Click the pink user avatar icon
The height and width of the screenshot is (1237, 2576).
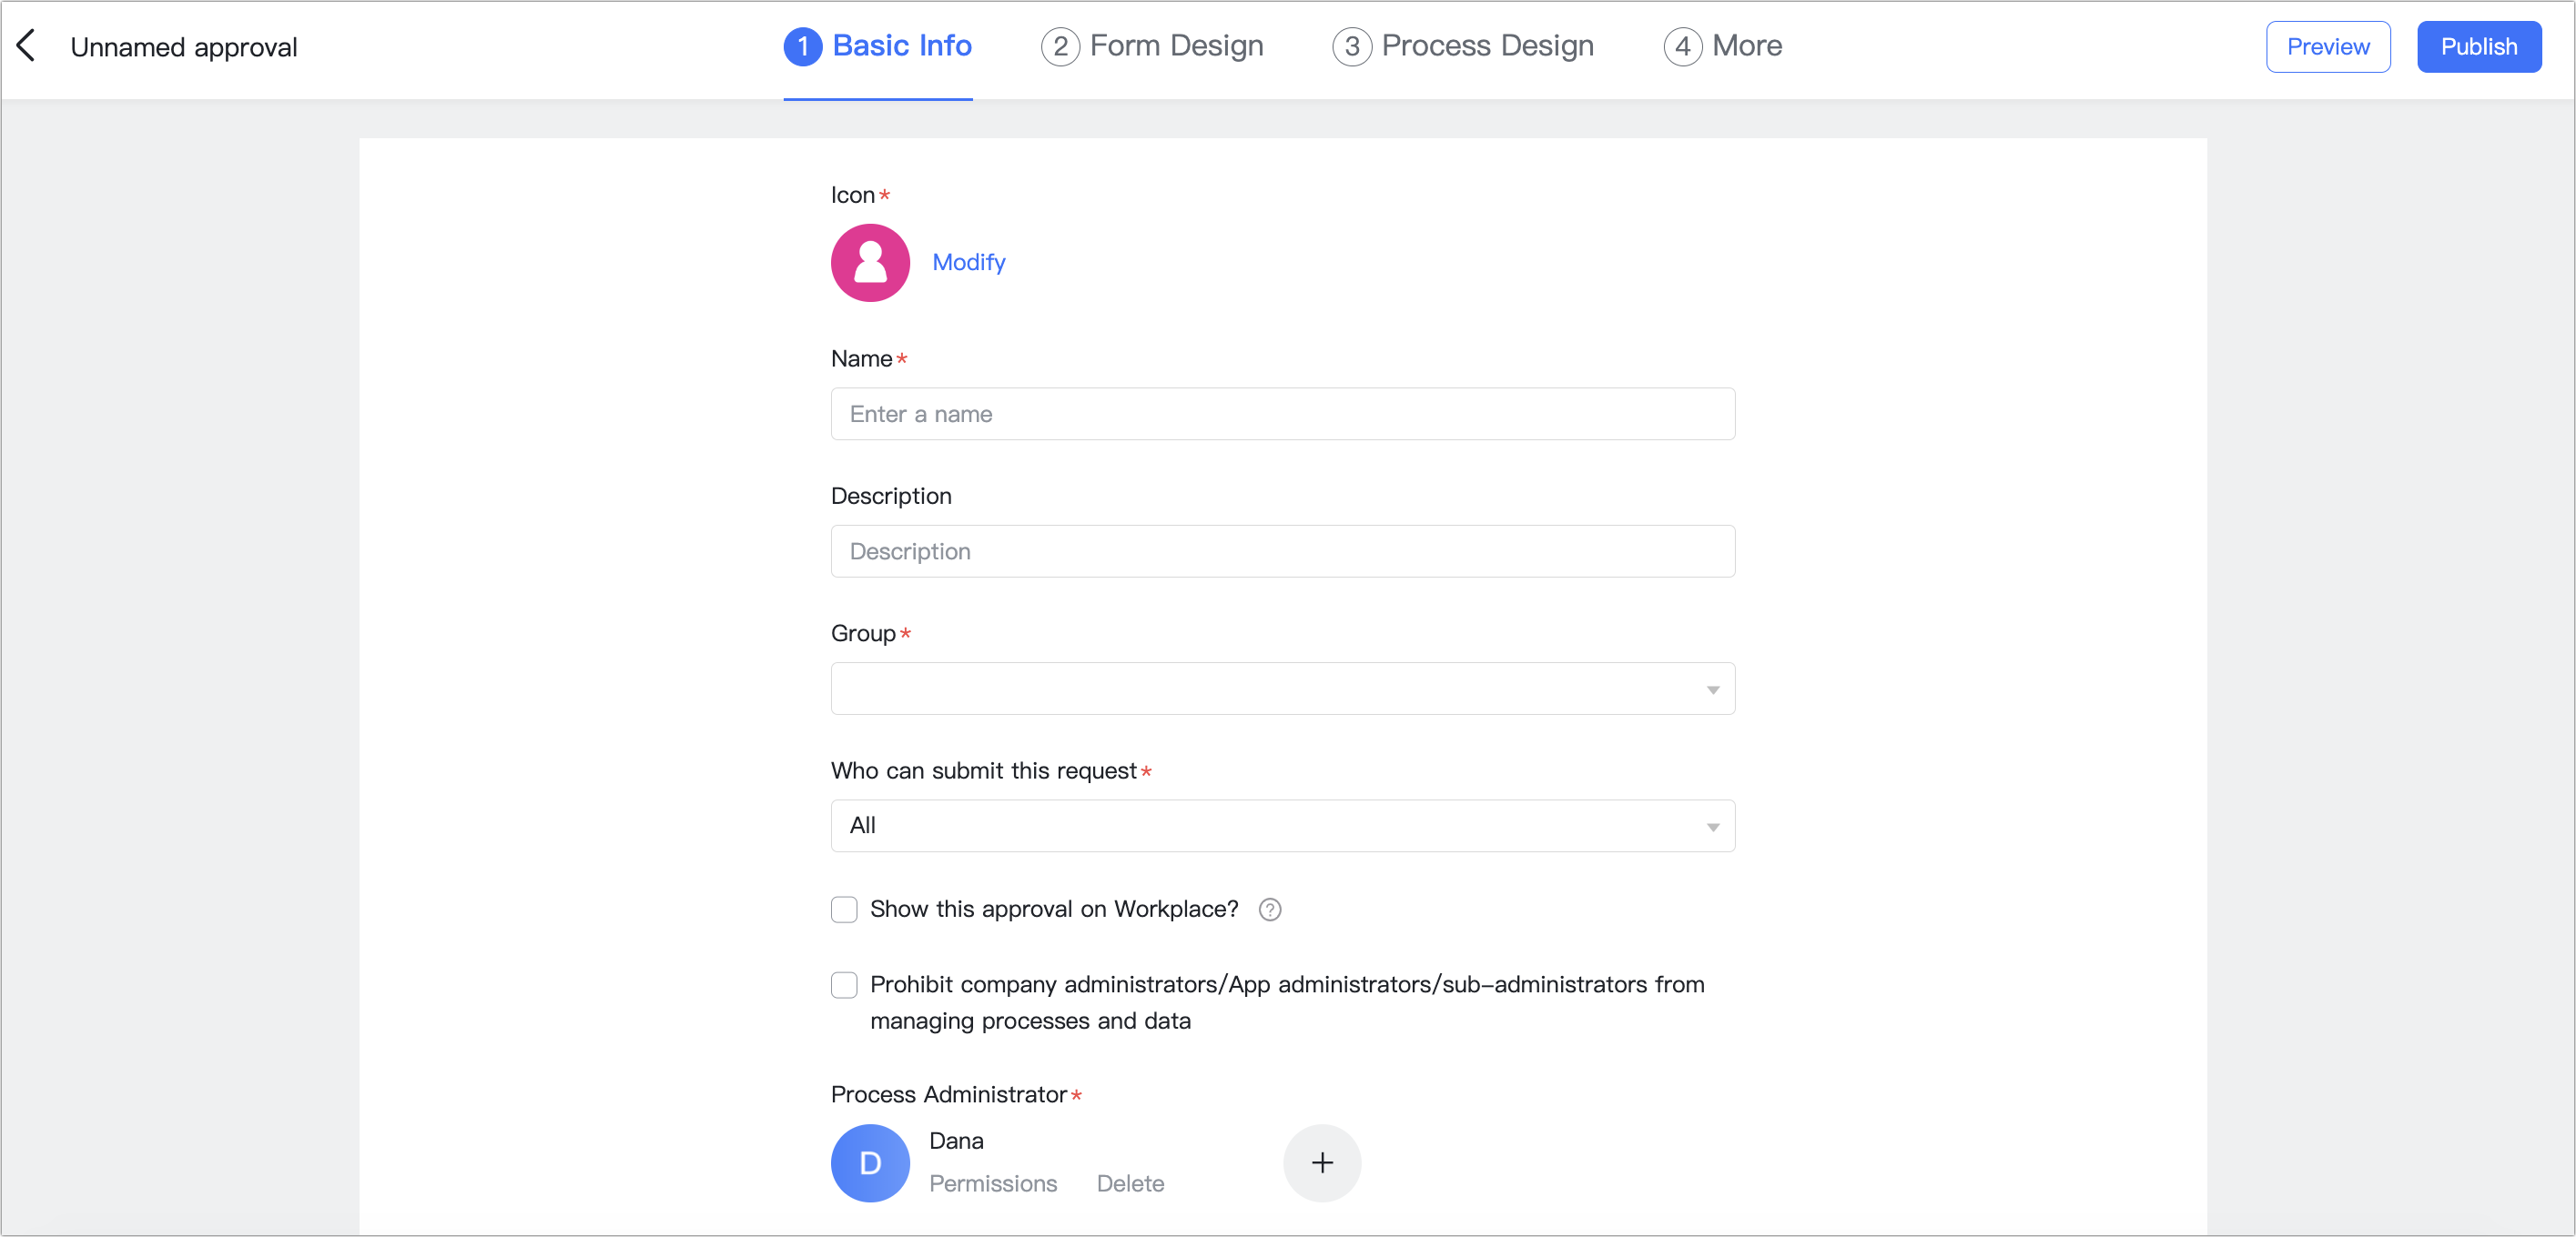869,261
